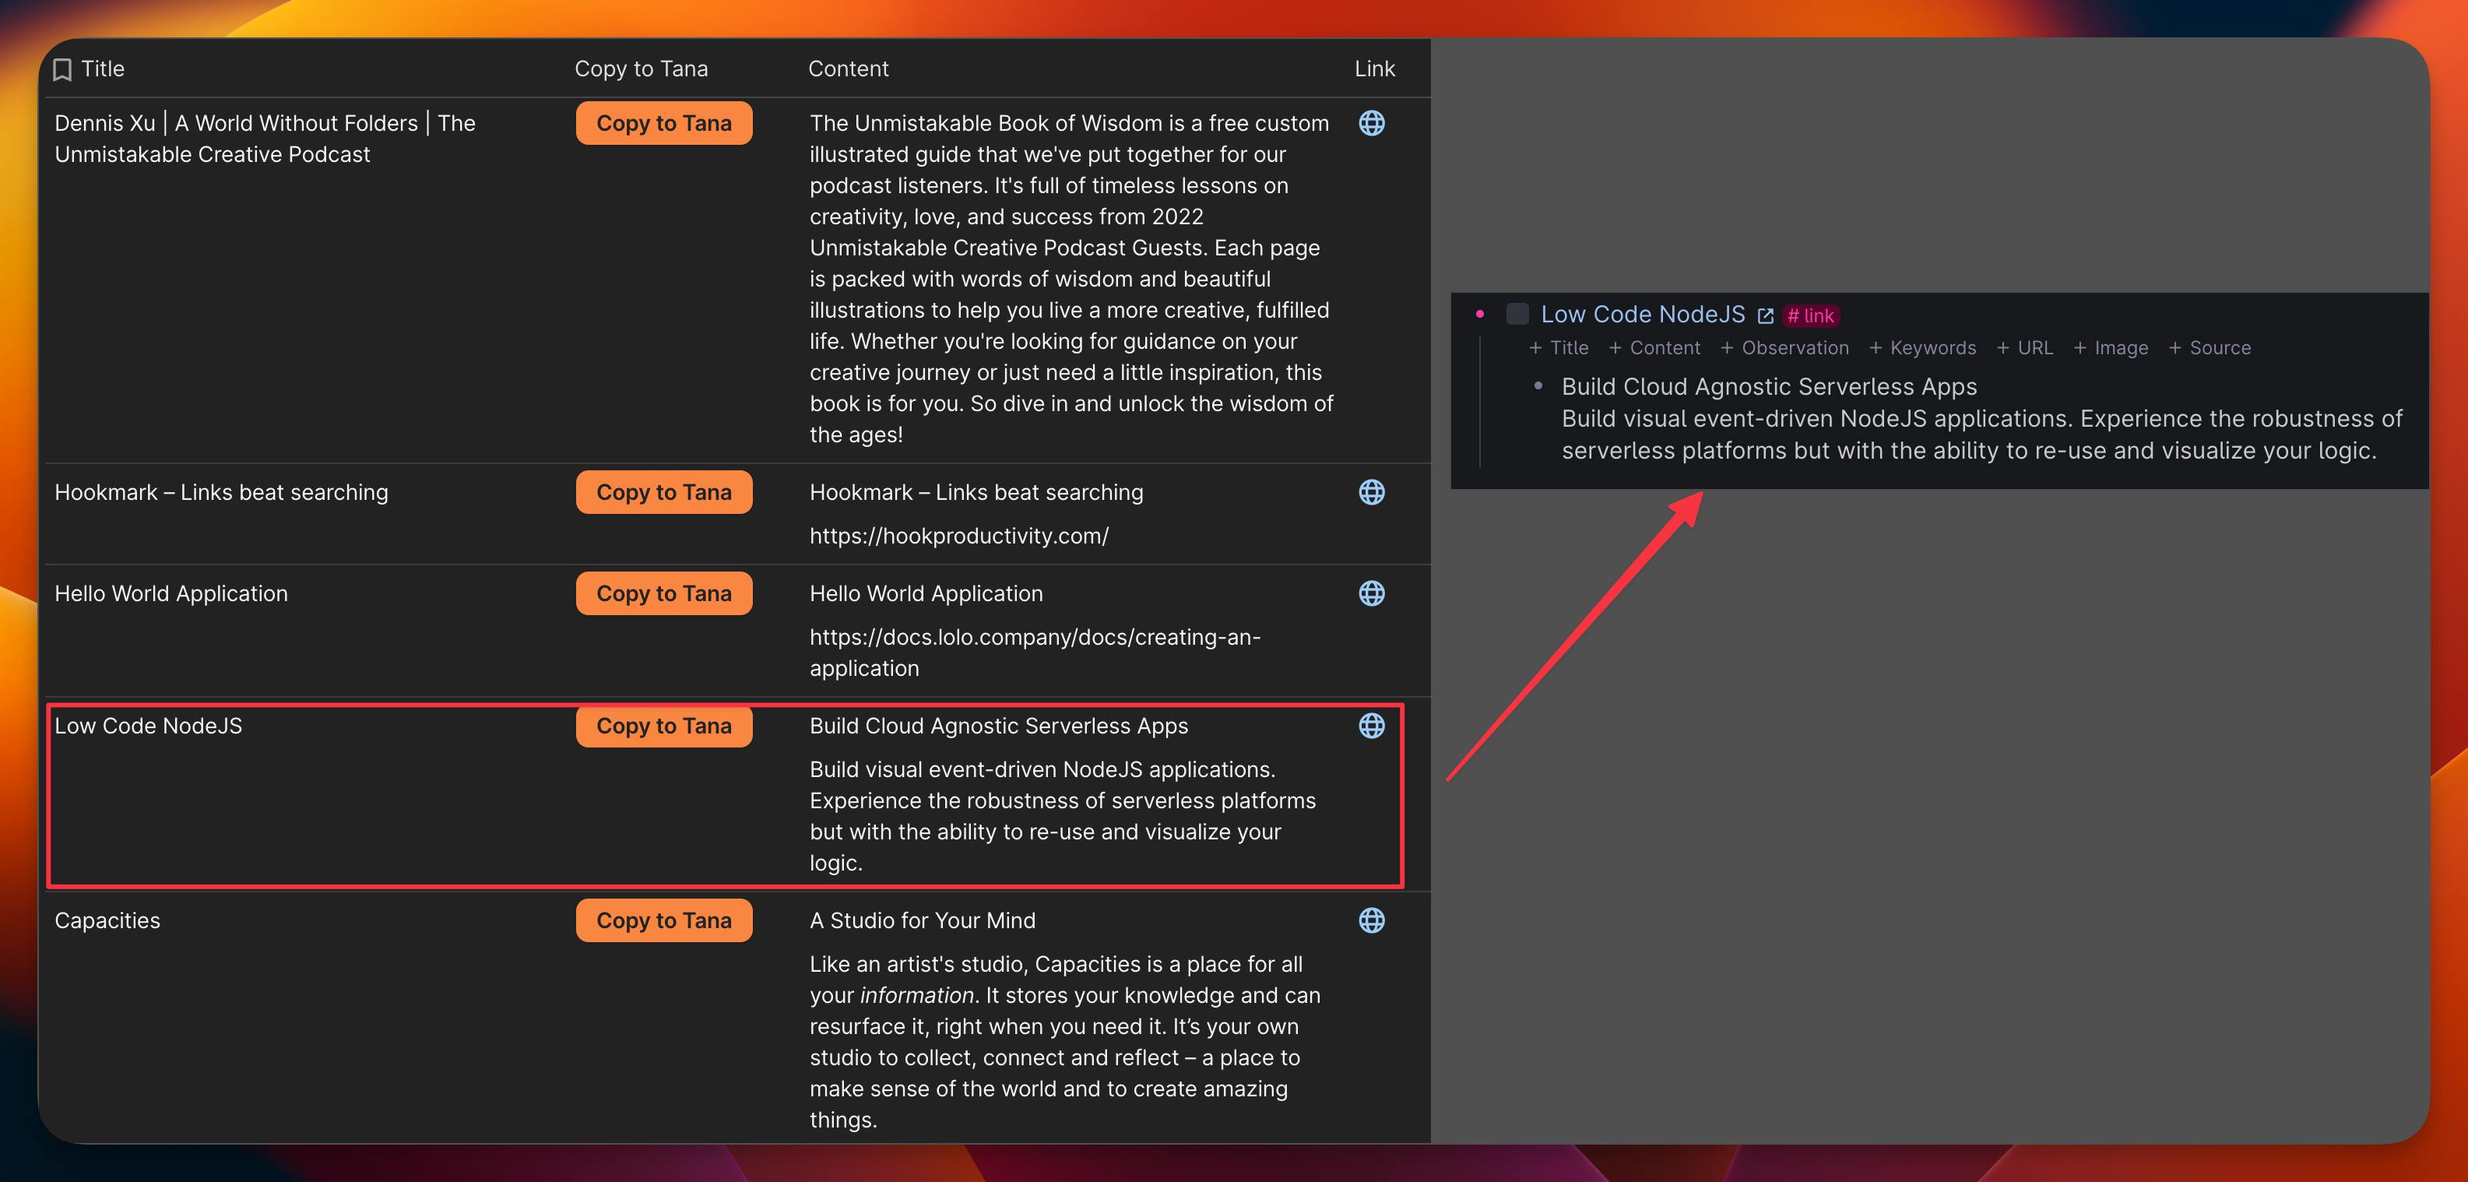This screenshot has height=1182, width=2468.
Task: Click the #link tag in Tana node
Action: (x=1811, y=316)
